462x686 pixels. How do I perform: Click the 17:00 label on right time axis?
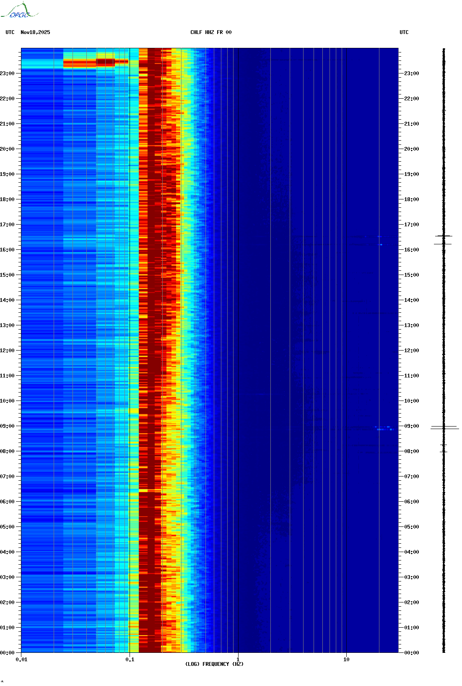point(411,225)
